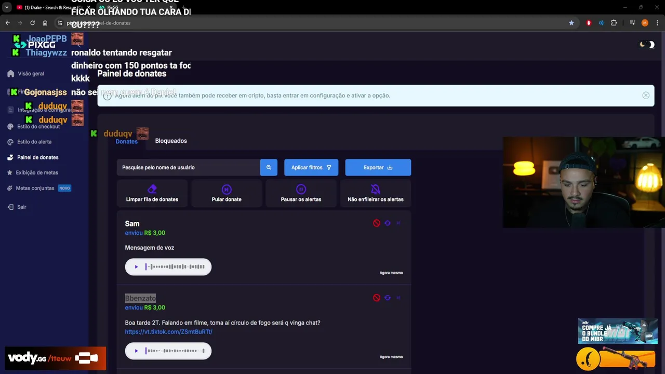The height and width of the screenshot is (374, 665).
Task: Open the Chrome profile avatar M
Action: point(645,23)
